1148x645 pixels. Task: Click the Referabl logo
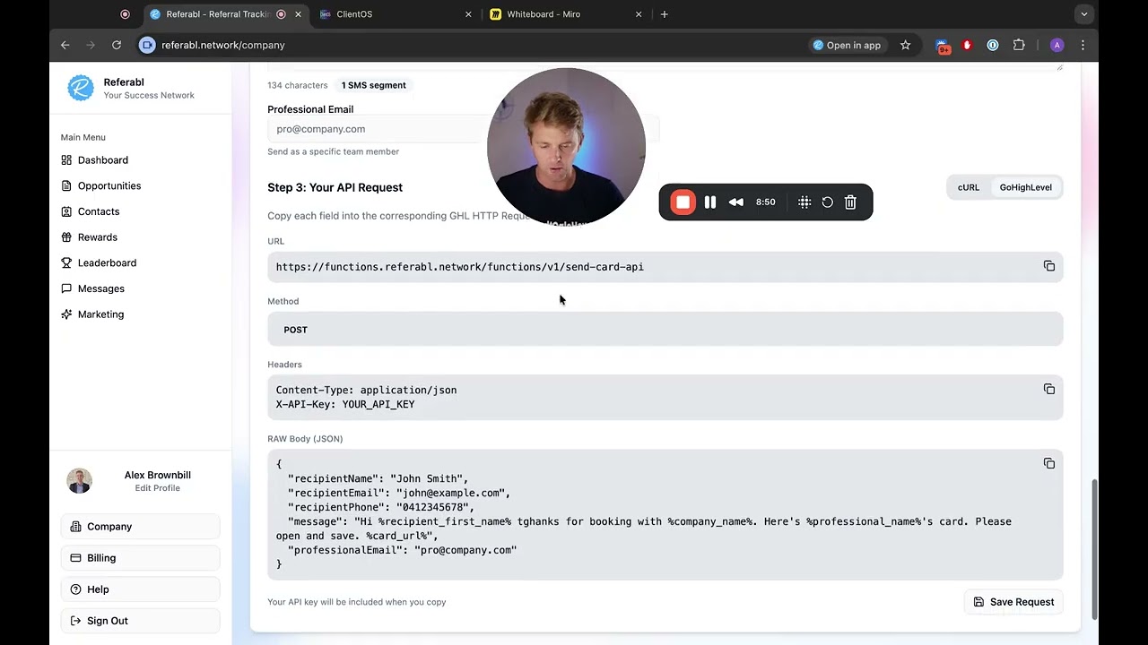tap(81, 88)
